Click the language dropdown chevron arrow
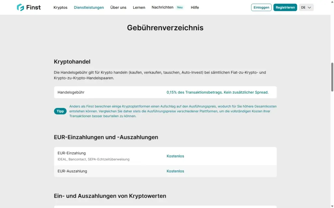Viewport: 334px width, 208px height. 310,7
